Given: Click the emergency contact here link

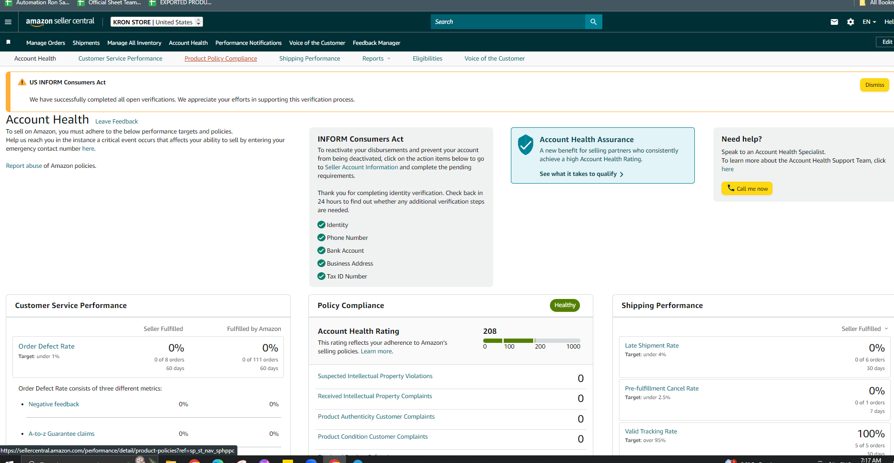Looking at the screenshot, I should [x=88, y=149].
